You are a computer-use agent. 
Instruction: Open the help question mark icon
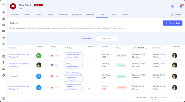(x=172, y=6)
